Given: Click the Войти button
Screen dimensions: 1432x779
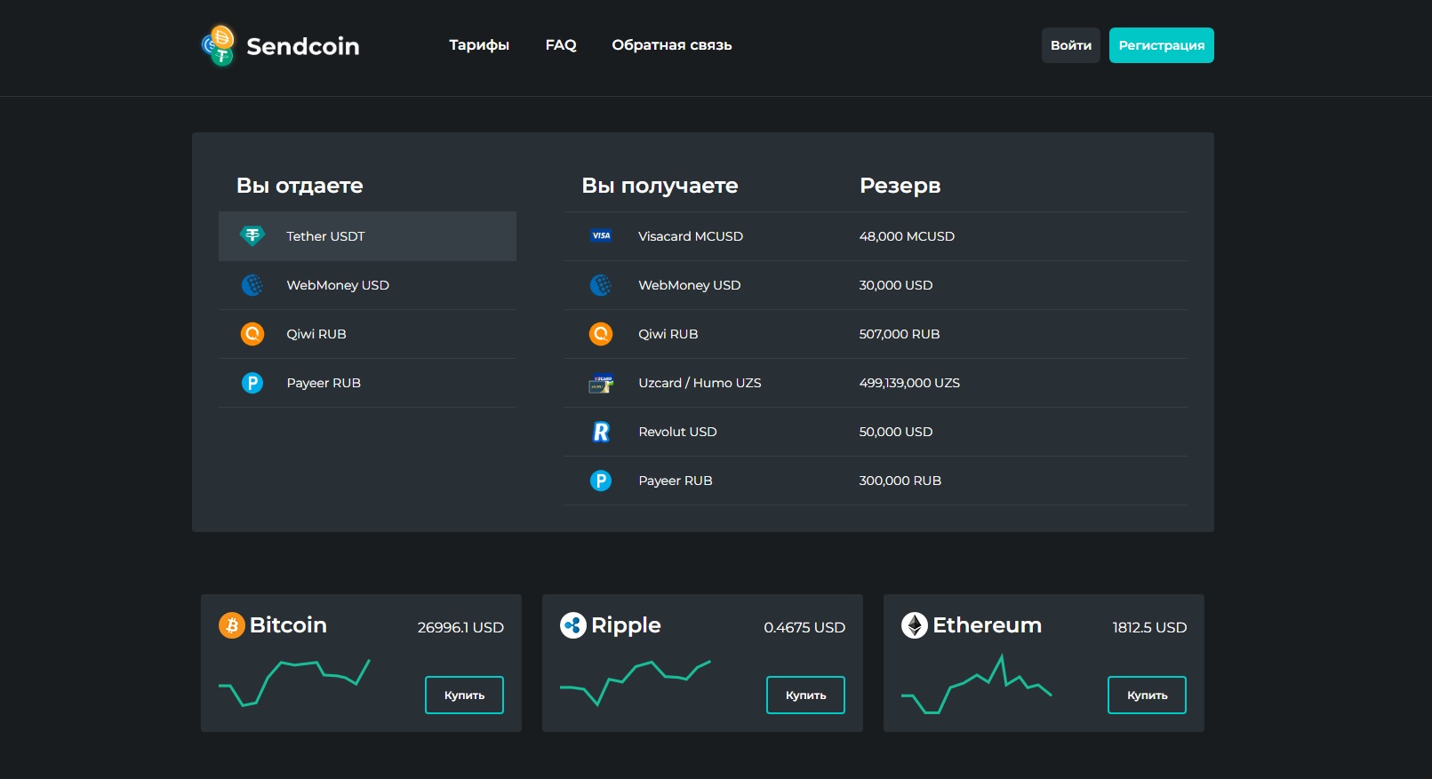Looking at the screenshot, I should [x=1071, y=45].
